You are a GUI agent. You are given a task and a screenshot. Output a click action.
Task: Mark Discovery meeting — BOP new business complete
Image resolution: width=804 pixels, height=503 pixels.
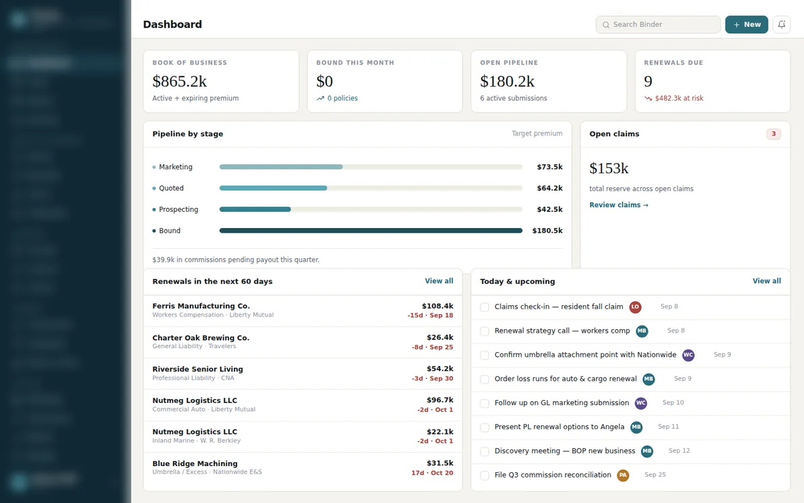pyautogui.click(x=484, y=451)
